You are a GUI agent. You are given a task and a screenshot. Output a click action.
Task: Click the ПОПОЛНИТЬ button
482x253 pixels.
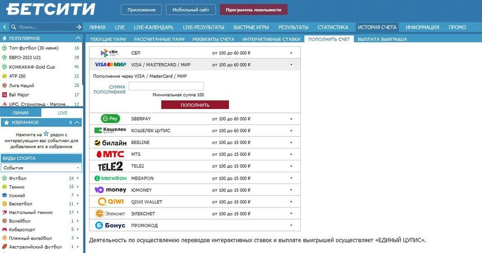click(195, 105)
